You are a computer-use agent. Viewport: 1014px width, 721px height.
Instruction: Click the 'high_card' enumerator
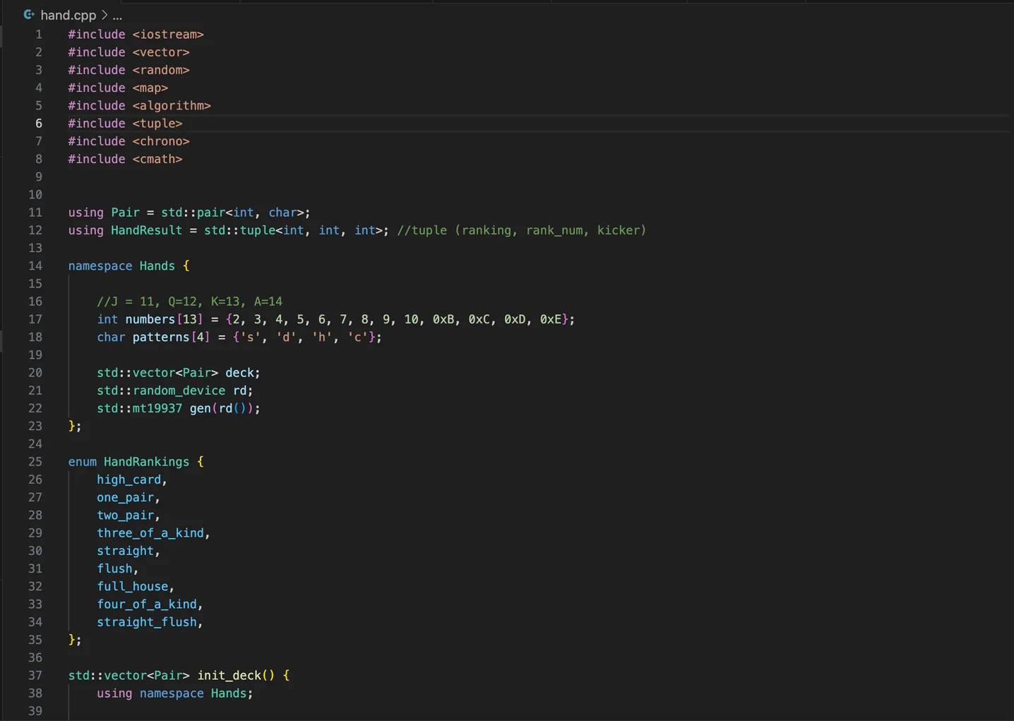coord(129,479)
